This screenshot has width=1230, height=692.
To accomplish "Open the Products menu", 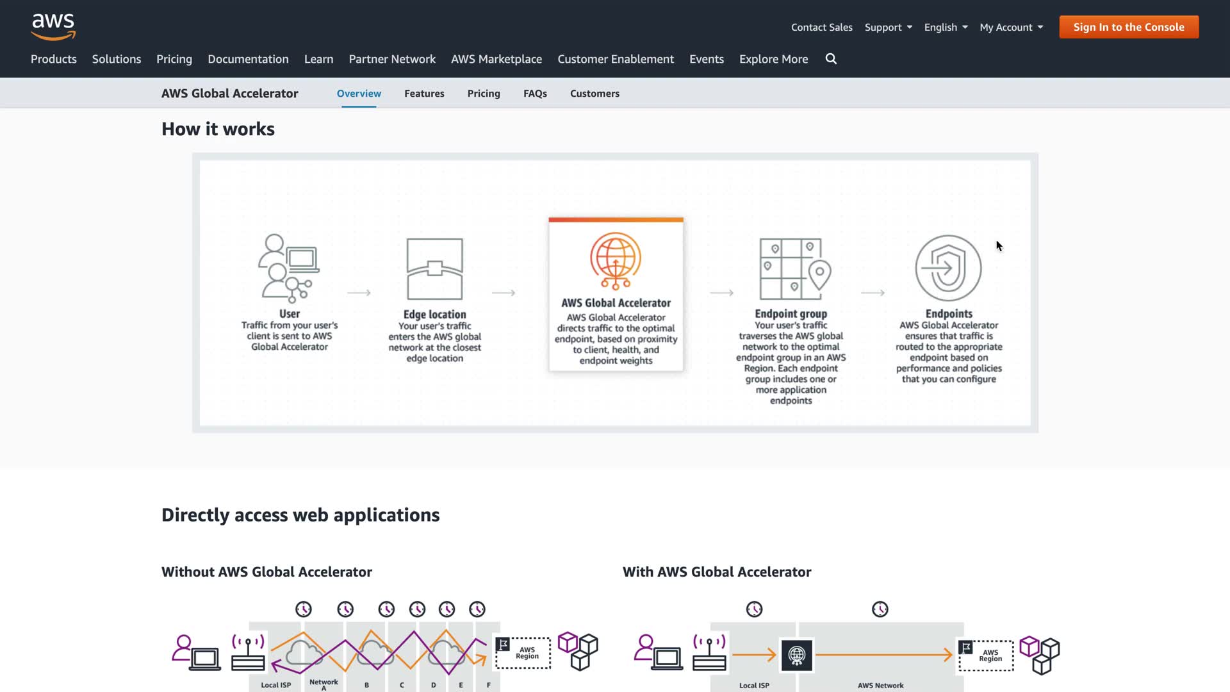I will pos(54,59).
